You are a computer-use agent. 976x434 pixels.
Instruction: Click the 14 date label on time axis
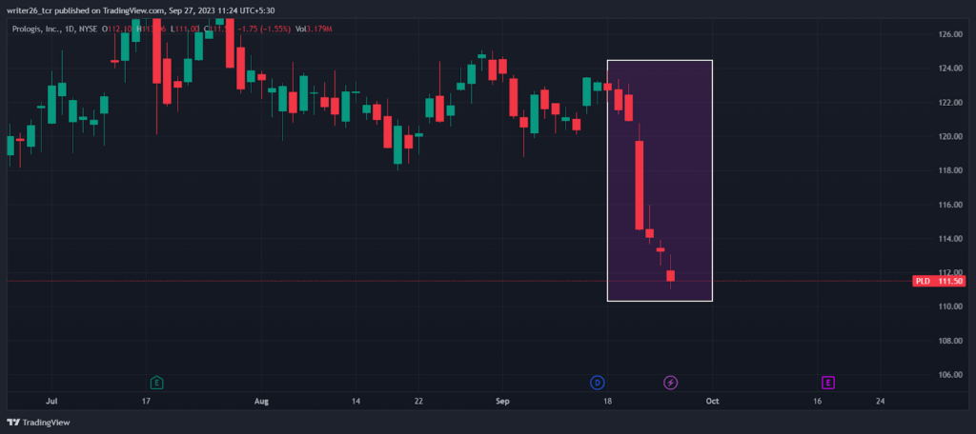click(356, 402)
